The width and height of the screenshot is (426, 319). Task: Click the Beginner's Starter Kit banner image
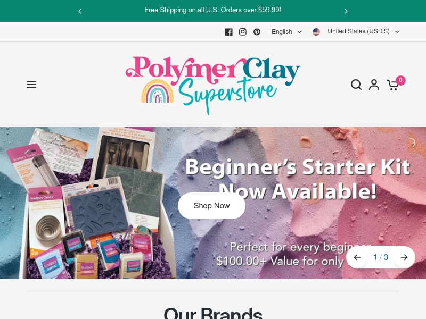213,203
